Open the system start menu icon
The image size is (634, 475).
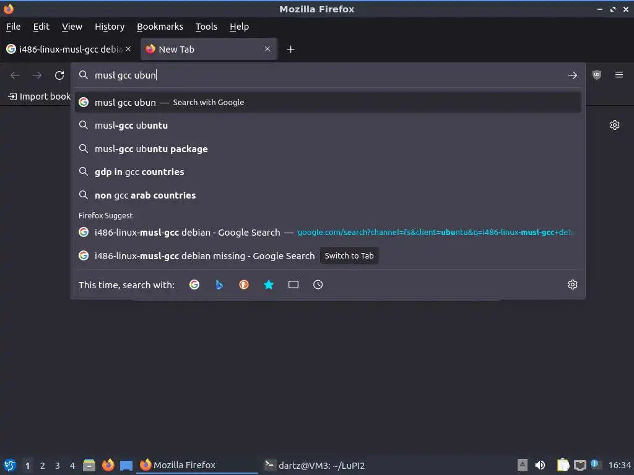10,465
